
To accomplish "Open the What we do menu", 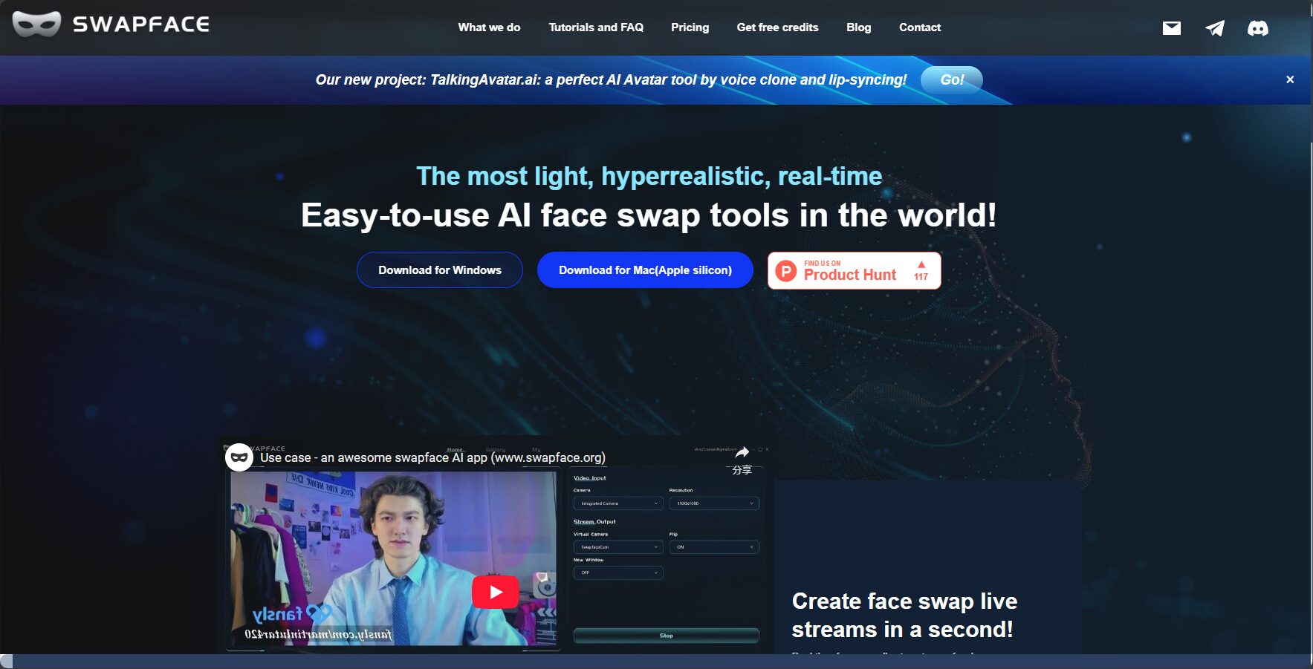I will [x=489, y=27].
